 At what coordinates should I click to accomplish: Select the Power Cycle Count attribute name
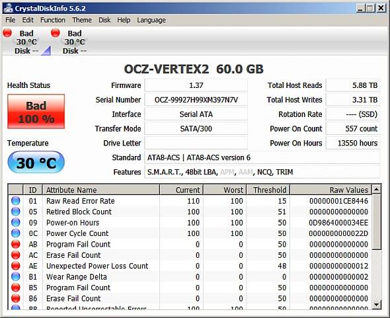pos(77,233)
